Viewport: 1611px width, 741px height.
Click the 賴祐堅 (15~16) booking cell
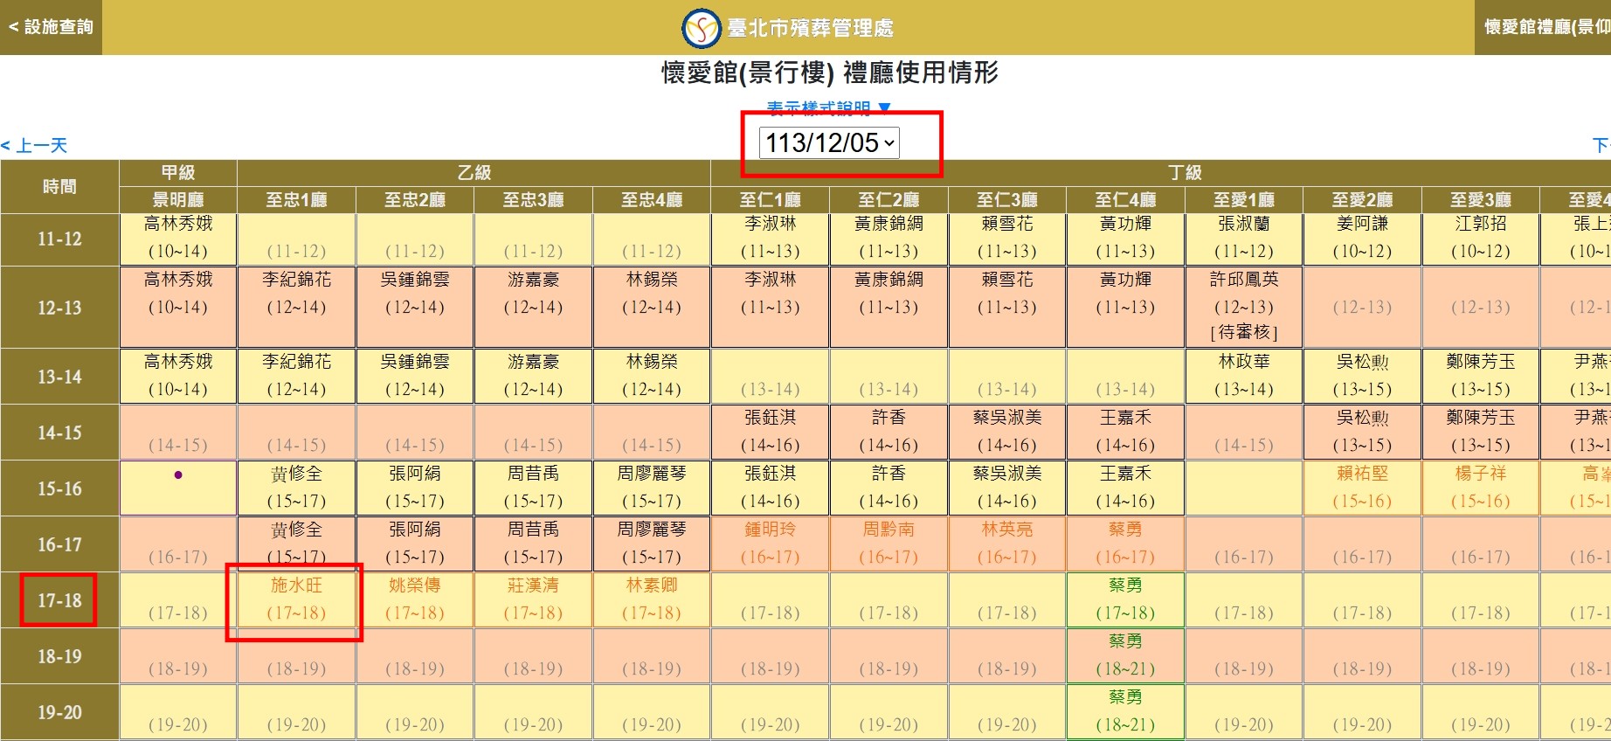point(1362,488)
